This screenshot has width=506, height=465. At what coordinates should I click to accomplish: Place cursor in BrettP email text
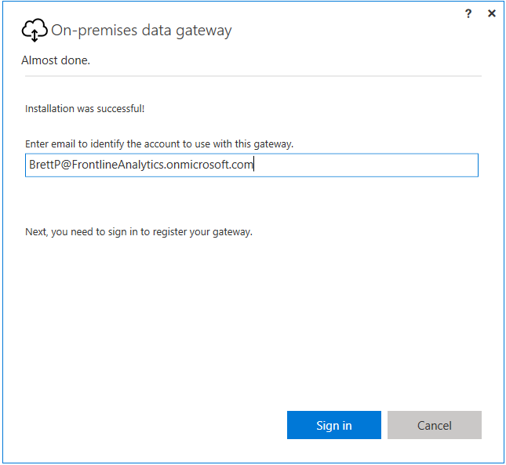pyautogui.click(x=141, y=165)
